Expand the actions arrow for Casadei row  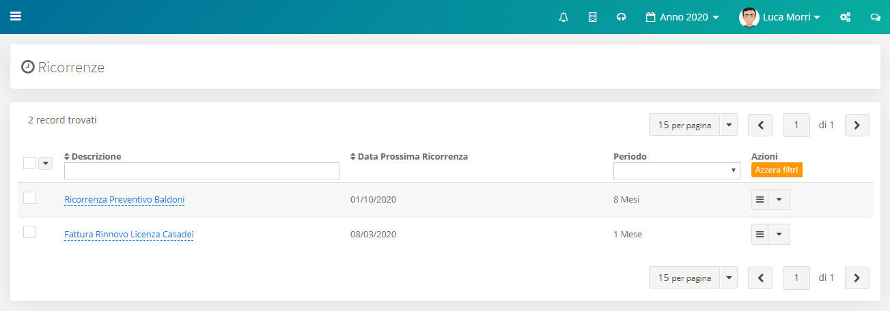(x=779, y=234)
